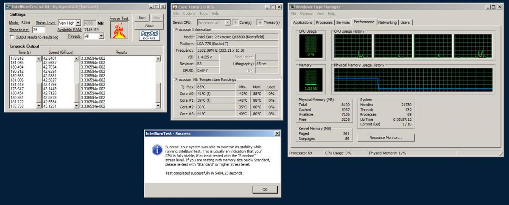The height and width of the screenshot is (205, 509).
Task: Click the Times to run input field
Action: 39,30
